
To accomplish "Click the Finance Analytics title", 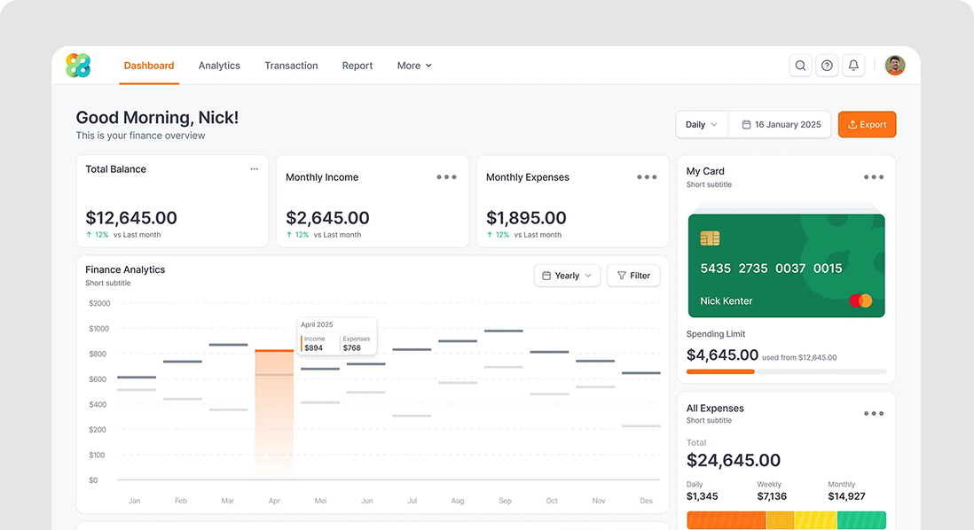I will coord(125,269).
